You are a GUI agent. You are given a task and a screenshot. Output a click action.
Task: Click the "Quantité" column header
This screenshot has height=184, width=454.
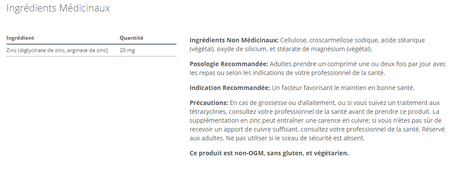tap(131, 38)
